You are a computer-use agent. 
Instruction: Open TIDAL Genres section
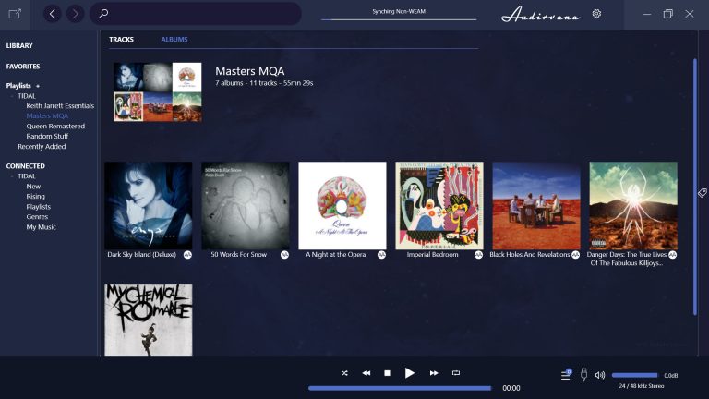[x=37, y=217]
